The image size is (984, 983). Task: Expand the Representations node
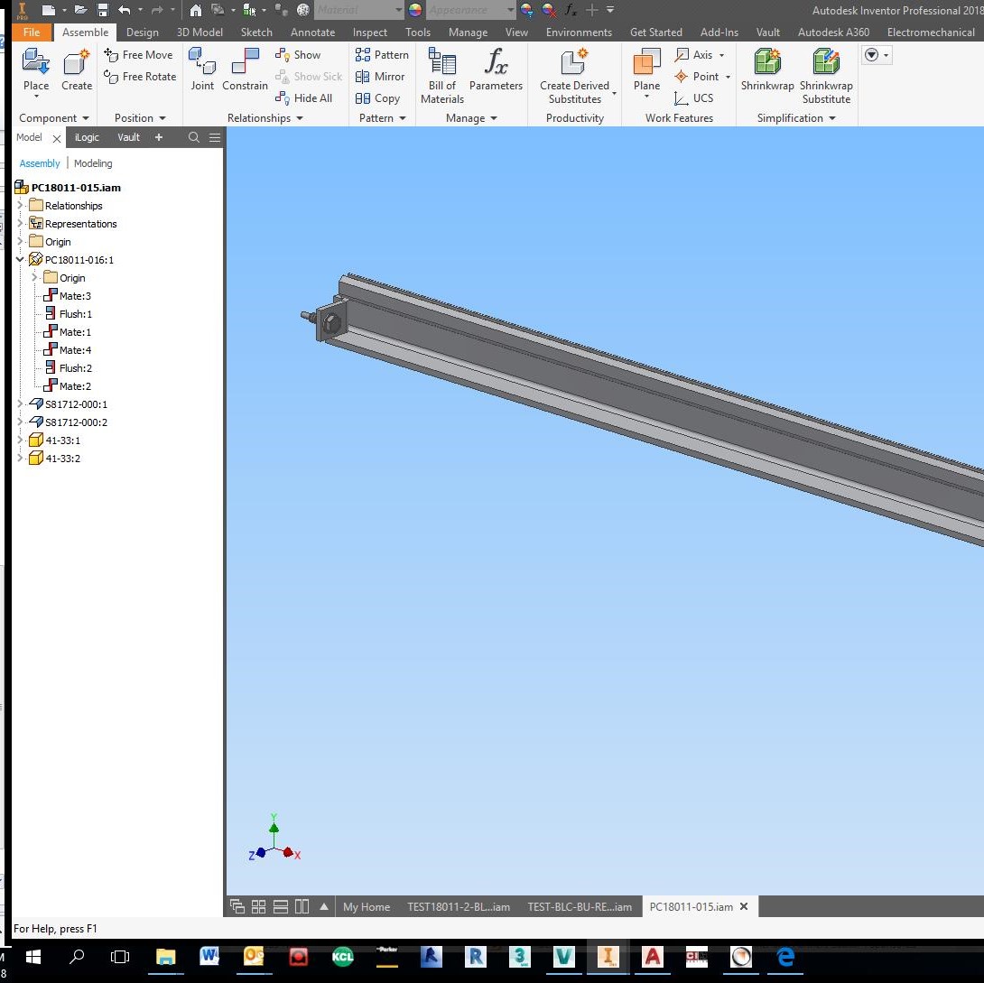[x=20, y=223]
